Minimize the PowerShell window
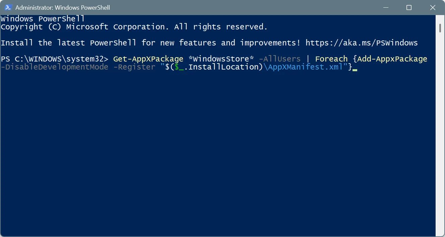The height and width of the screenshot is (237, 445). click(386, 7)
